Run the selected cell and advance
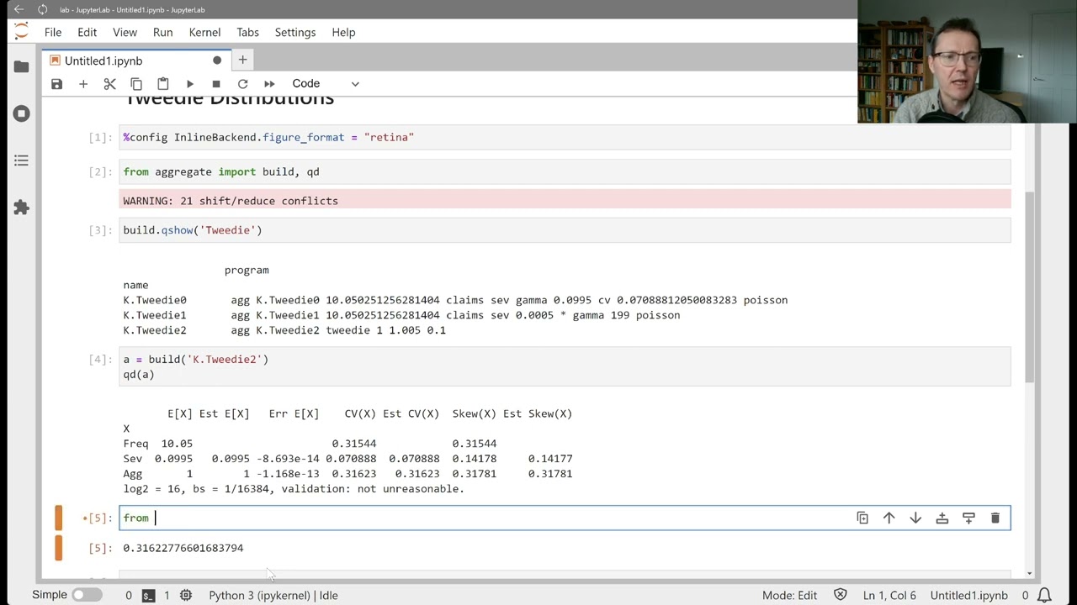This screenshot has height=605, width=1077. click(190, 84)
